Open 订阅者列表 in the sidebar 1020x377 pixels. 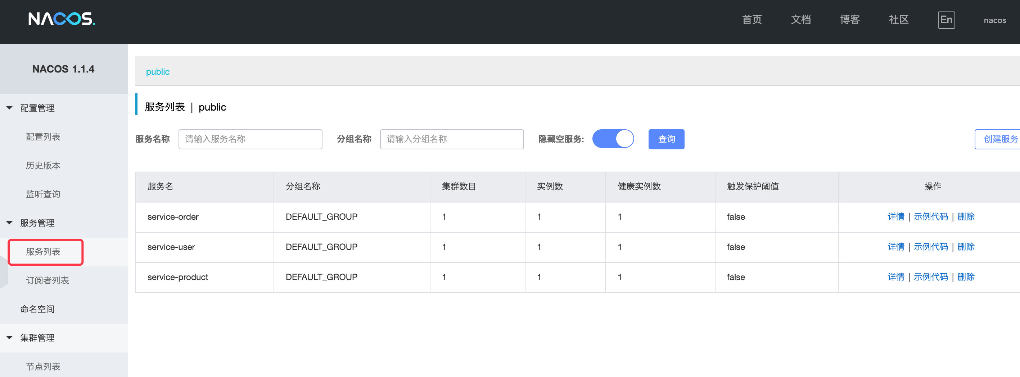(48, 280)
